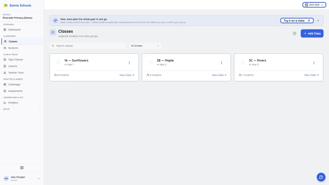Open Assessments in the sidebar
329x185 pixels.
pyautogui.click(x=22, y=91)
